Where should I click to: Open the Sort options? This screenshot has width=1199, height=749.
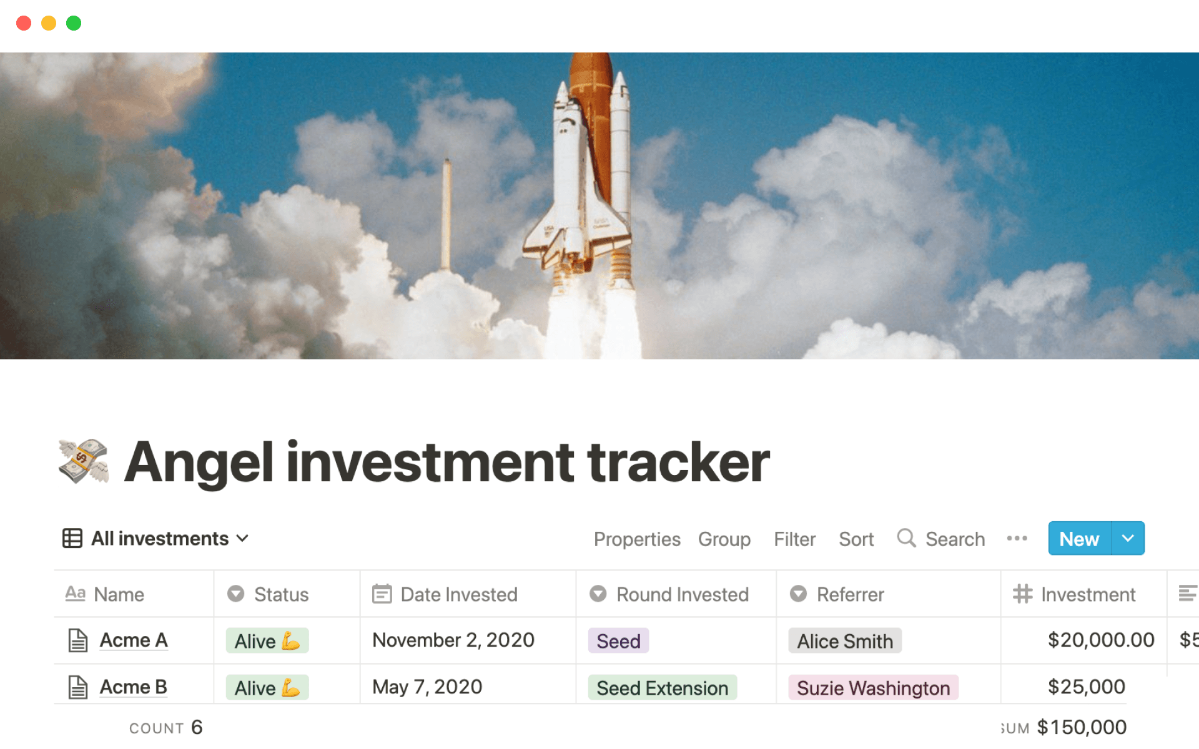click(856, 538)
